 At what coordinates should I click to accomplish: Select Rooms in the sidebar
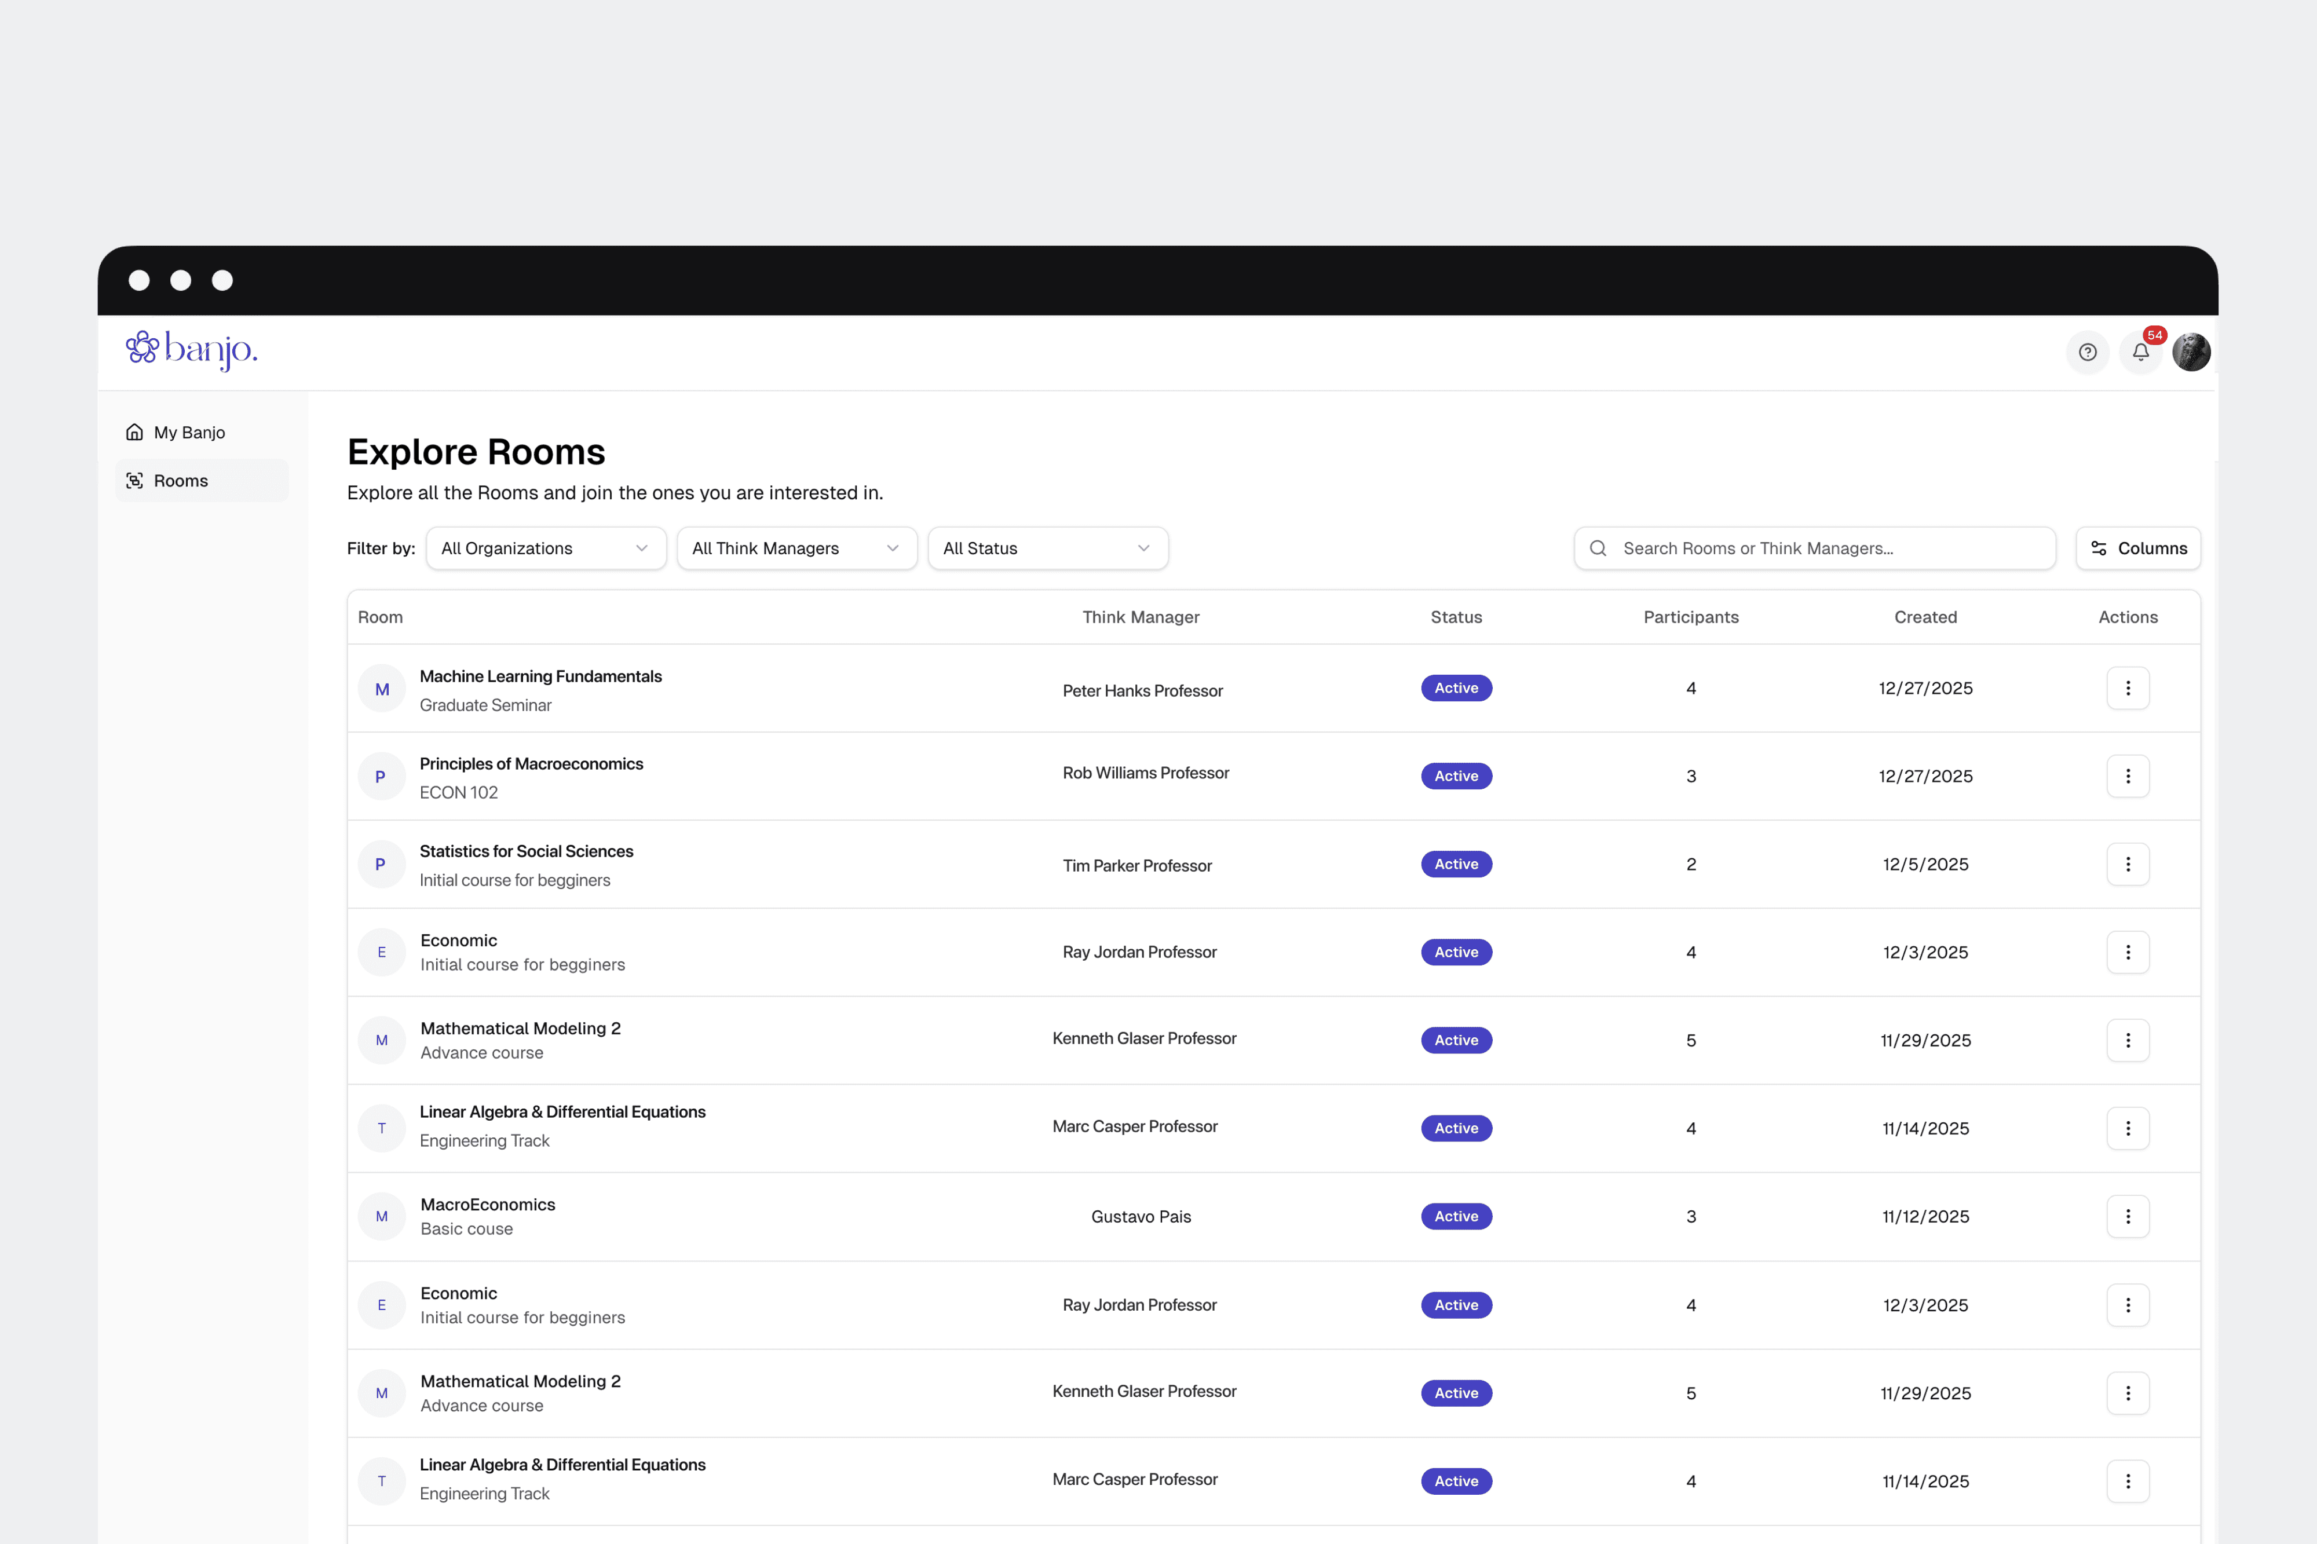(x=181, y=481)
